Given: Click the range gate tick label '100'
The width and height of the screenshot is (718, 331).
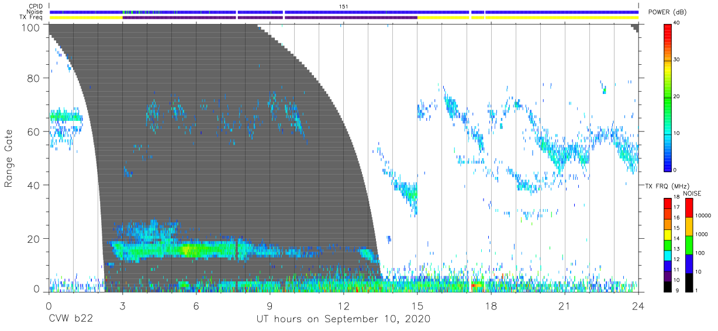Looking at the screenshot, I should [x=30, y=27].
